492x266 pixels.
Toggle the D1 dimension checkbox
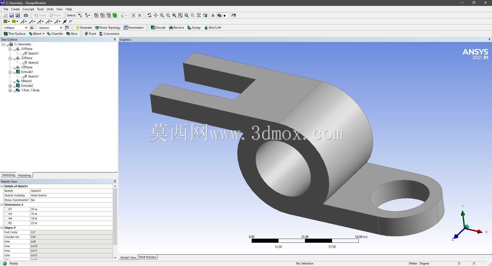6,209
